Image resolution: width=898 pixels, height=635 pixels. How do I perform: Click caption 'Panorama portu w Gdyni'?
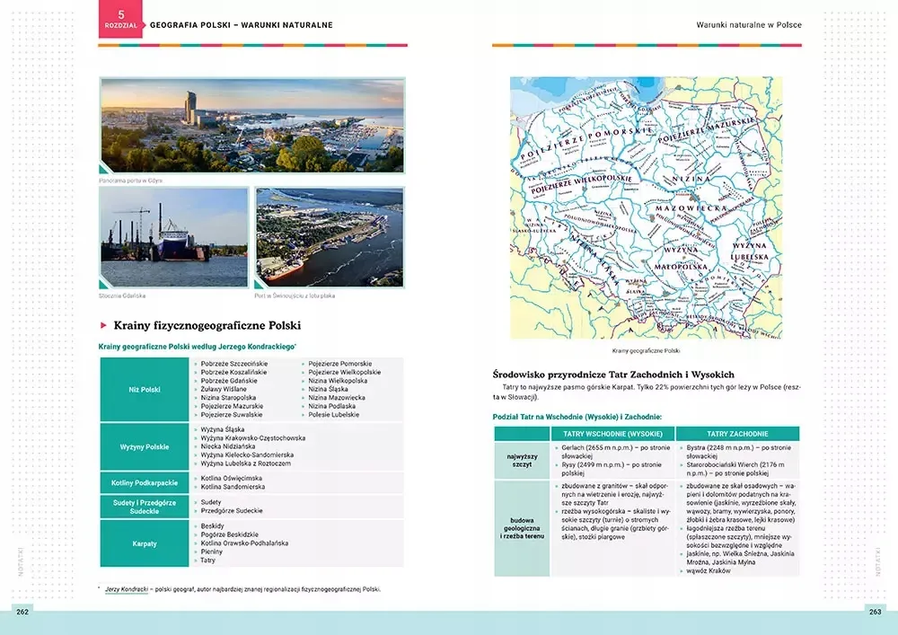click(130, 181)
